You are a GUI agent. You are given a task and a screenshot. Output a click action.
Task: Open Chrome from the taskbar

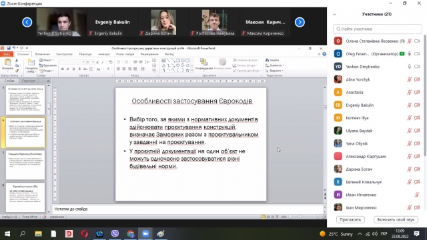point(131,234)
